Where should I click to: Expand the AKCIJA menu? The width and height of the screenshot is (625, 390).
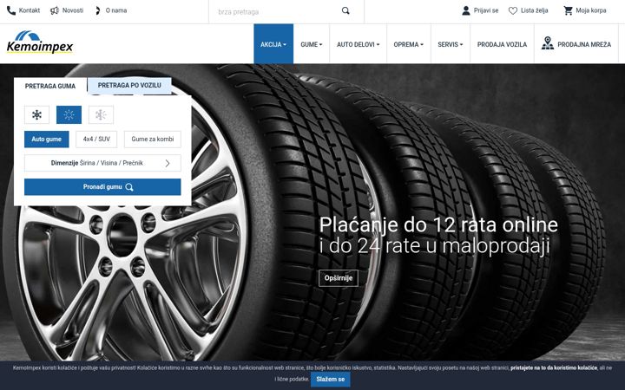[x=273, y=44]
